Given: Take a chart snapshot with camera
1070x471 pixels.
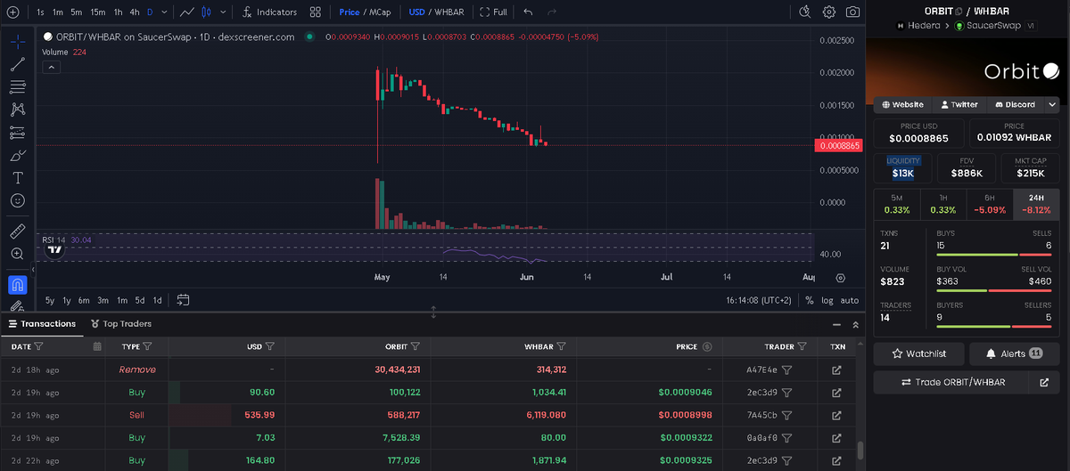Looking at the screenshot, I should click(853, 12).
